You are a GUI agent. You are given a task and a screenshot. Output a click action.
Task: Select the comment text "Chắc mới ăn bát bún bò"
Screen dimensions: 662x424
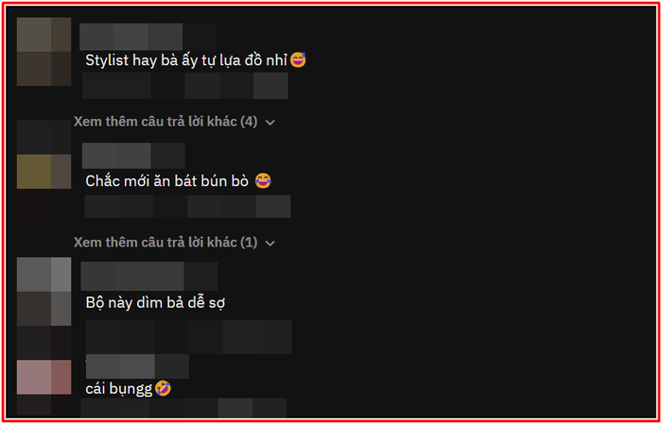(166, 181)
